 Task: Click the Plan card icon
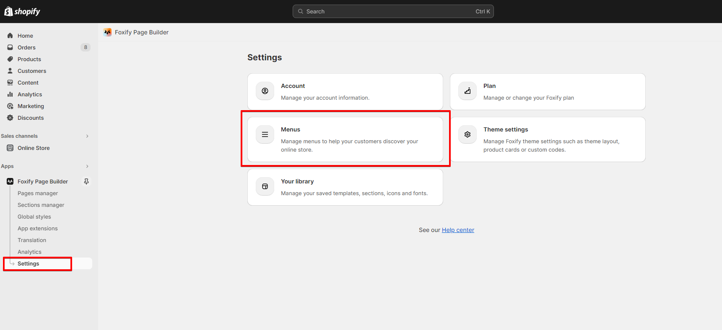pyautogui.click(x=467, y=91)
